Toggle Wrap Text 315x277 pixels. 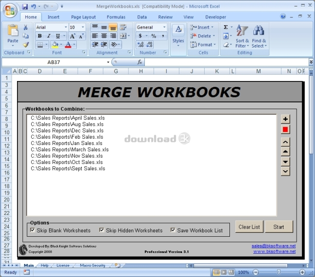coord(123,27)
